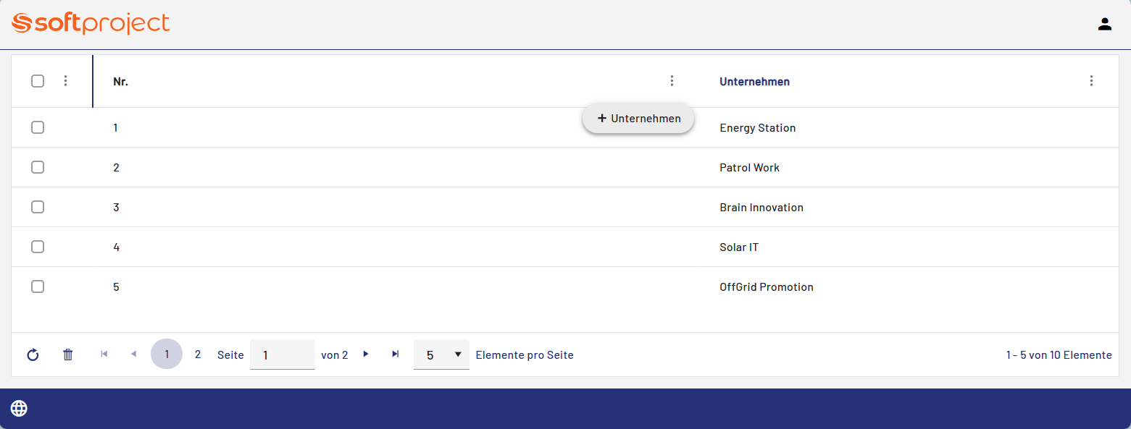Toggle the select-all header checkbox

pyautogui.click(x=38, y=81)
